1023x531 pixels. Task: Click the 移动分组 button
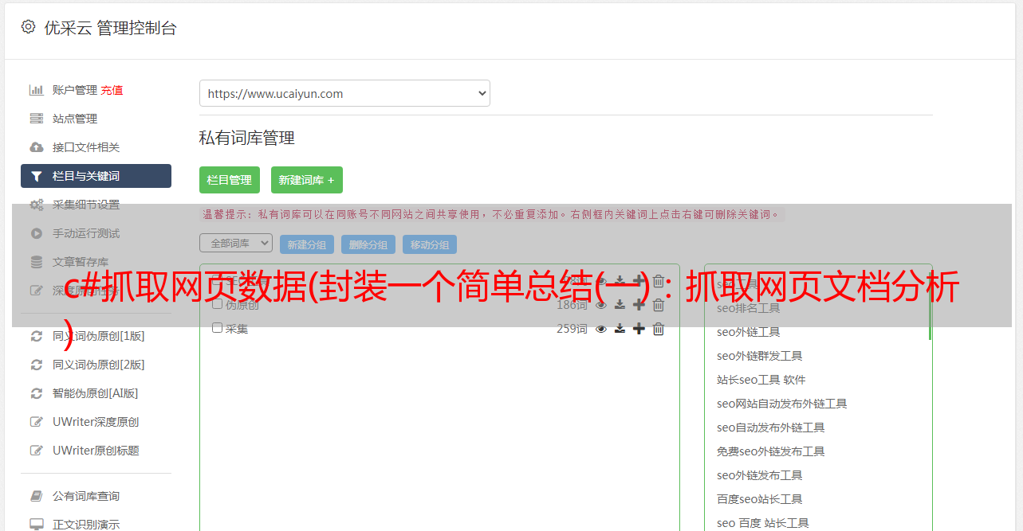click(430, 244)
